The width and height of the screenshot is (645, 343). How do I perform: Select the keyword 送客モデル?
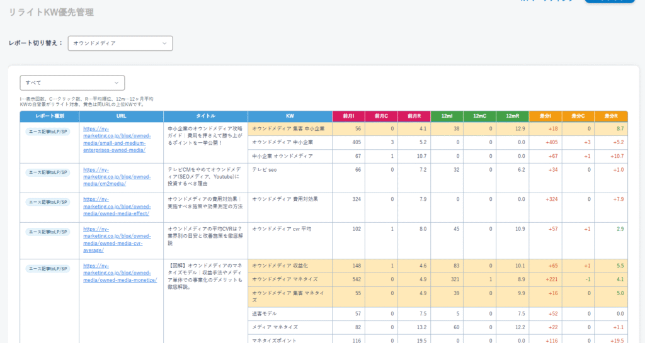tap(265, 314)
